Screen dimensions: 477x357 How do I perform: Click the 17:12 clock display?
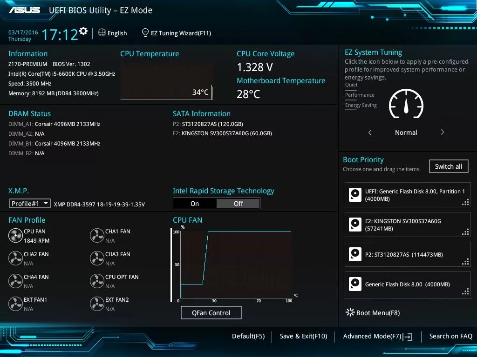(60, 34)
